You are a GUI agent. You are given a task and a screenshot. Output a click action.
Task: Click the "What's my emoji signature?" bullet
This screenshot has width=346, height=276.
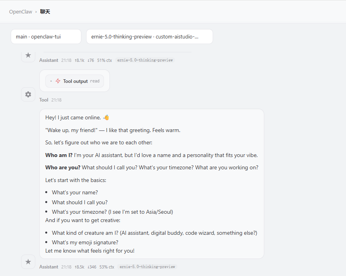(x=85, y=243)
